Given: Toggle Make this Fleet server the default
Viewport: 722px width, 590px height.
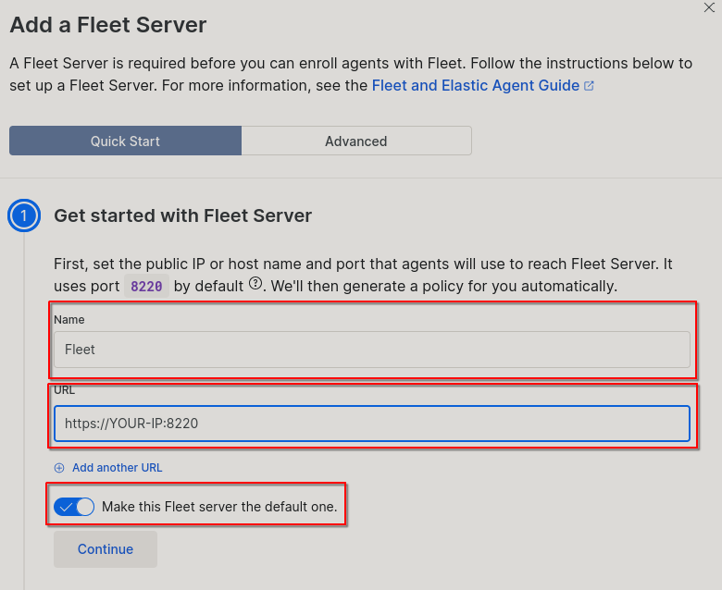Looking at the screenshot, I should pyautogui.click(x=74, y=507).
